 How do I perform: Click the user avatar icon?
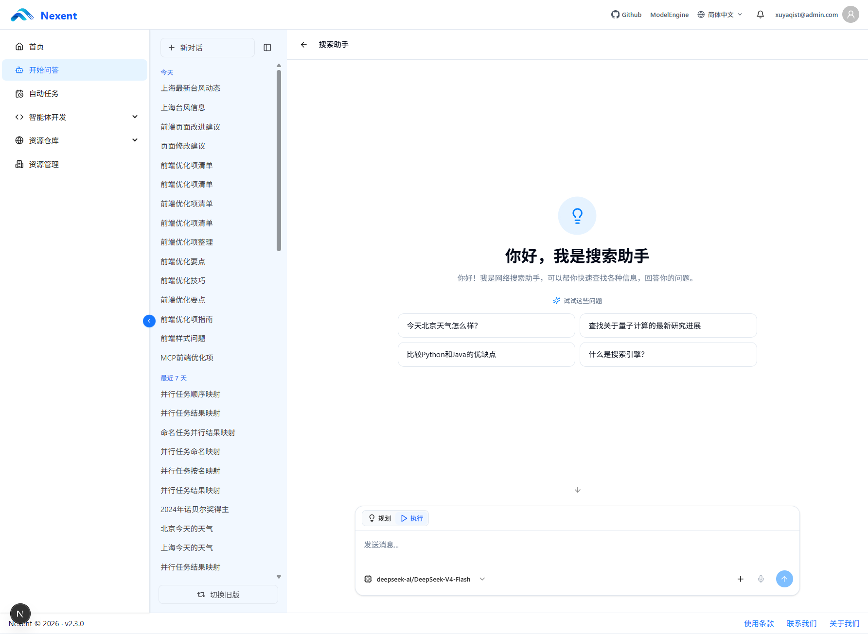850,15
